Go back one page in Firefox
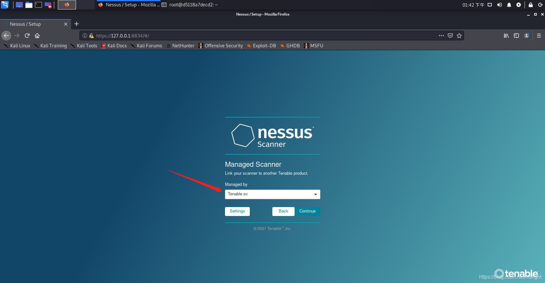 (x=6, y=36)
